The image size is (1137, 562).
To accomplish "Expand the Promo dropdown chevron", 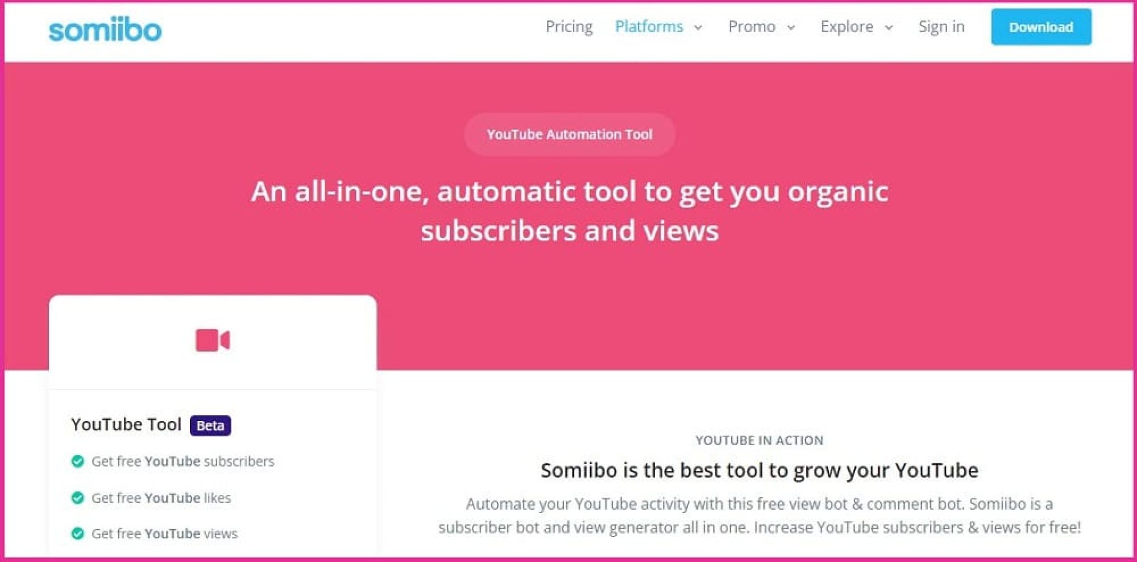I will (791, 28).
